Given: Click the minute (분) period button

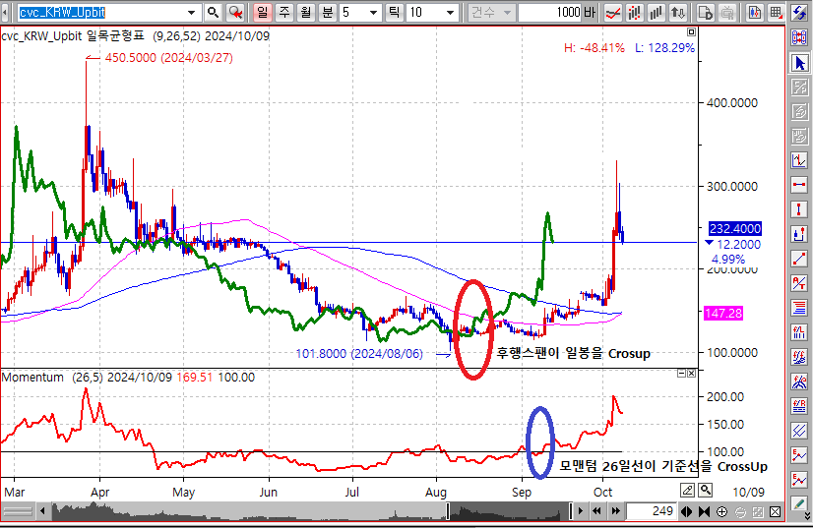Looking at the screenshot, I should 327,13.
